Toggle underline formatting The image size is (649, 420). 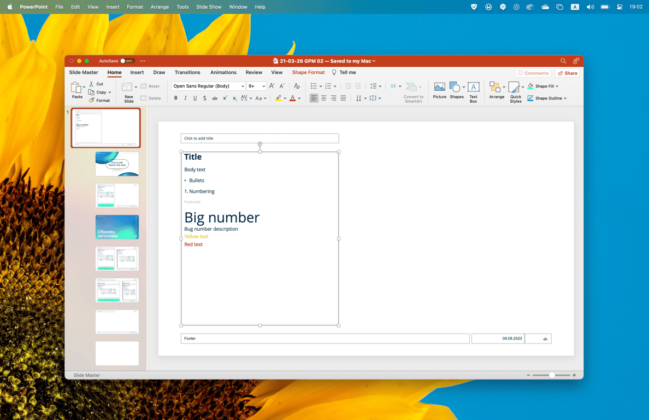(195, 98)
